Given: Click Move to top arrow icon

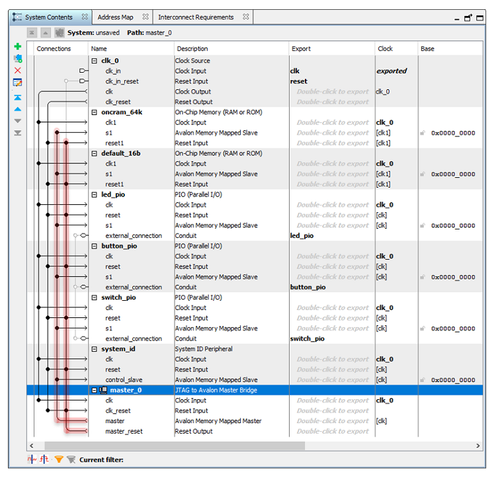Looking at the screenshot, I should click(x=18, y=97).
